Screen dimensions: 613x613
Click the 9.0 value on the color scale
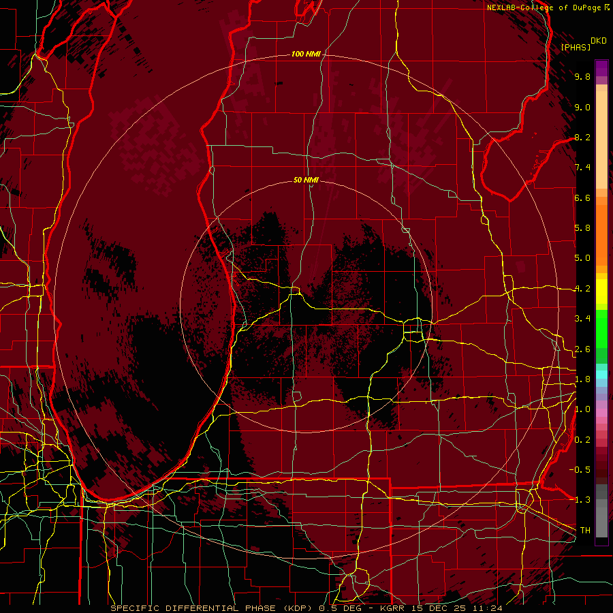[x=582, y=107]
